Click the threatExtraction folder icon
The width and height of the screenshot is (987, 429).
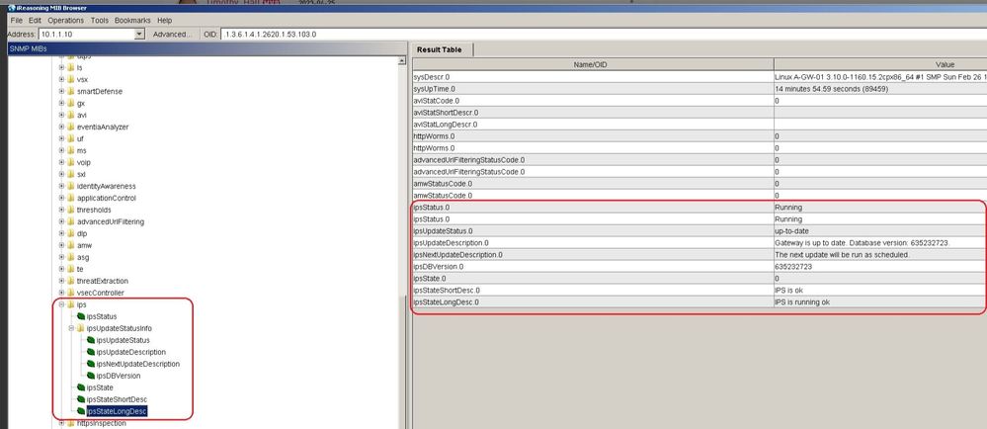(x=70, y=281)
